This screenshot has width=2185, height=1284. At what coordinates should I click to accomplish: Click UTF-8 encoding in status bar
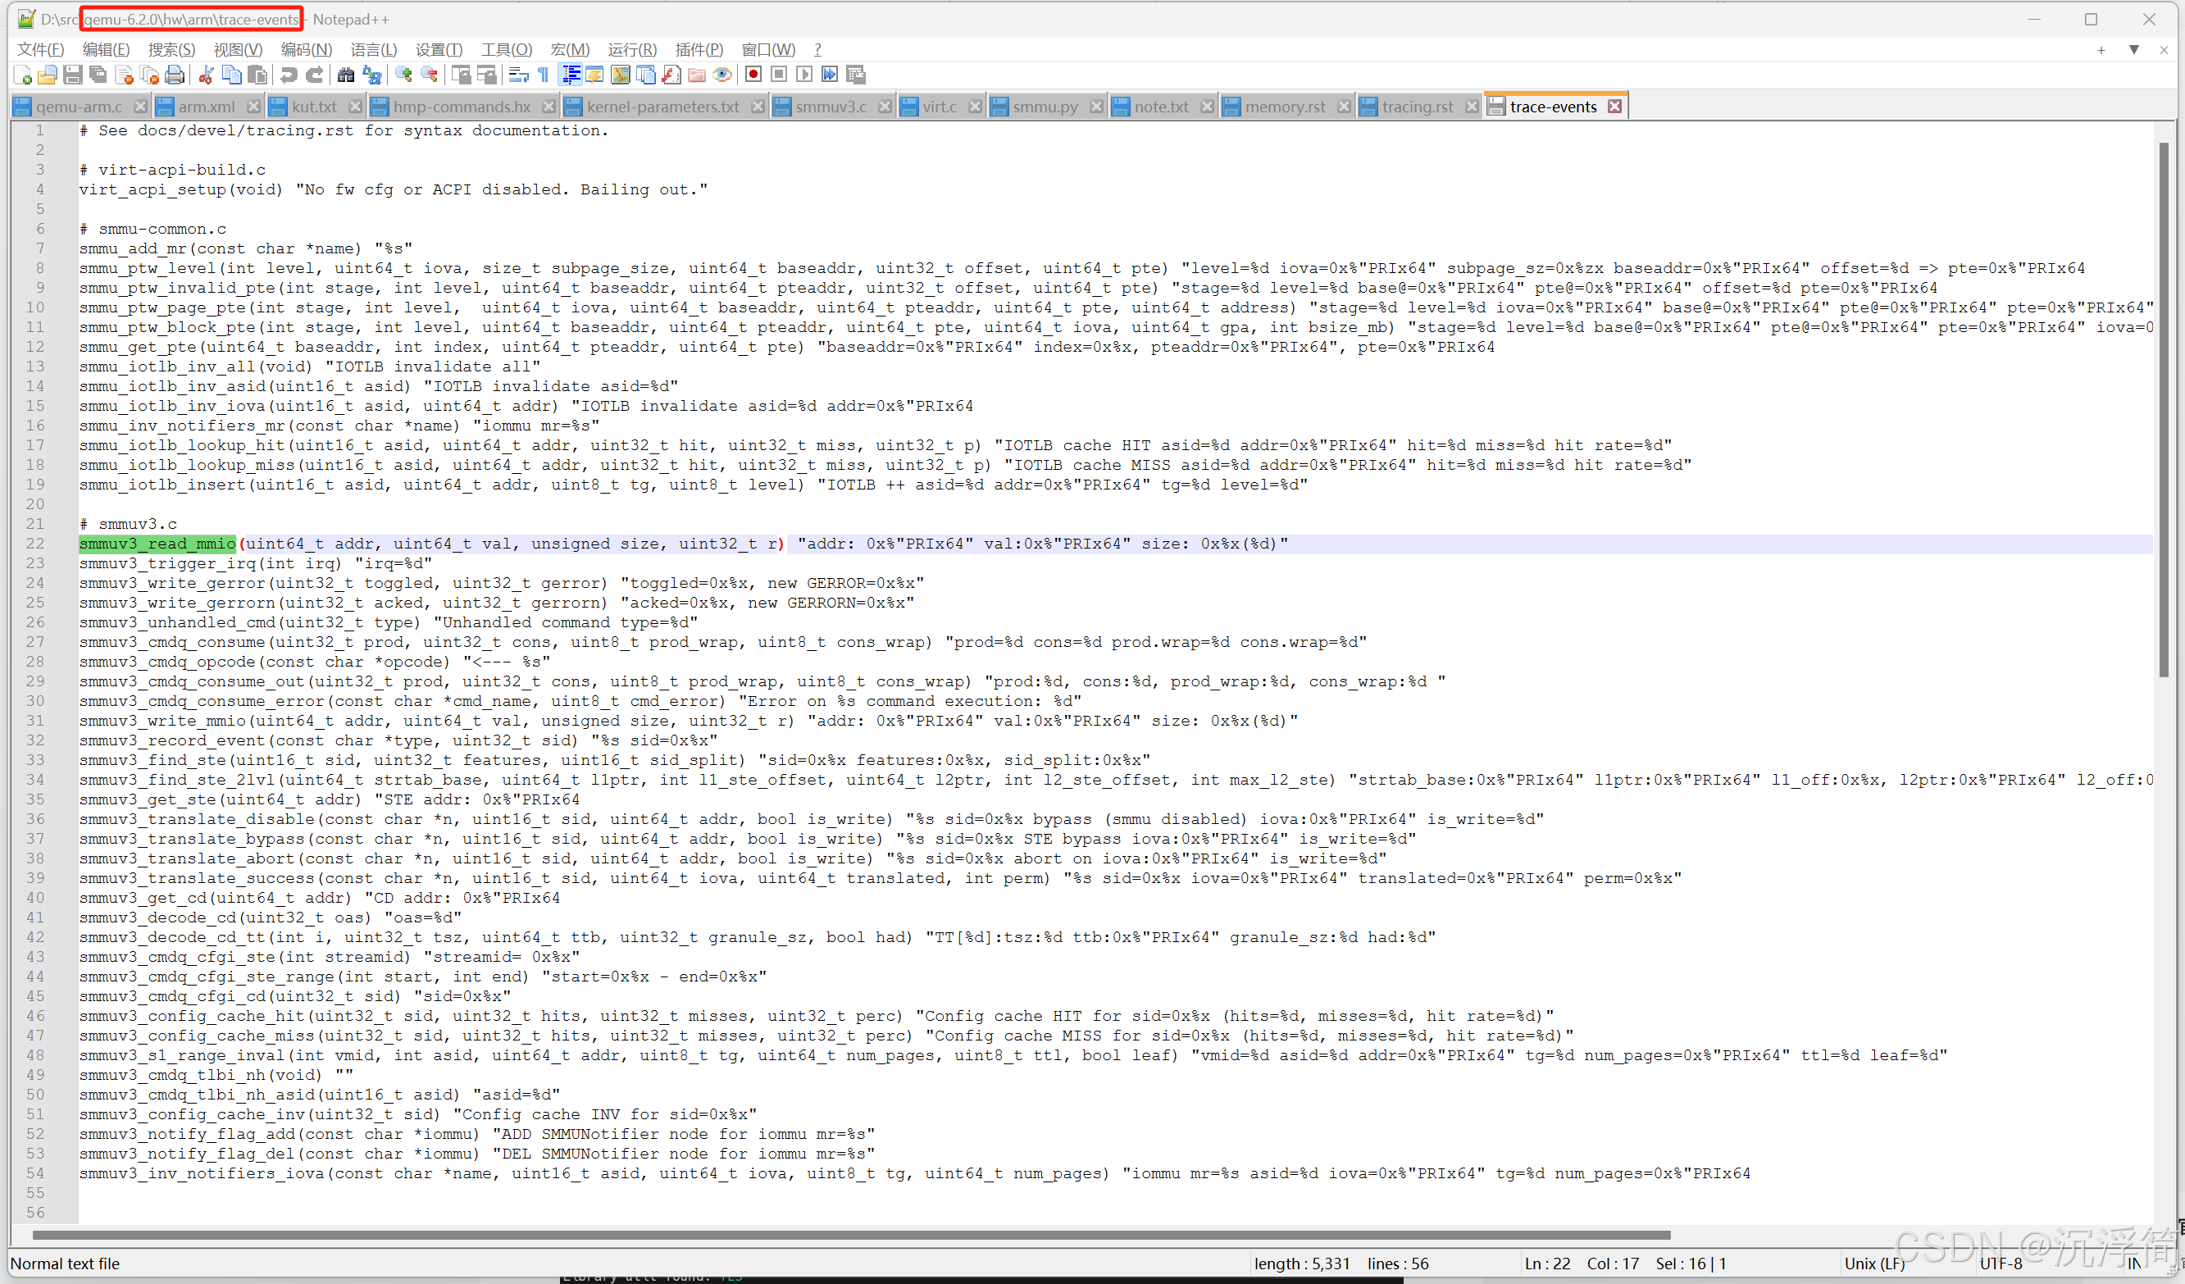pyautogui.click(x=2001, y=1264)
